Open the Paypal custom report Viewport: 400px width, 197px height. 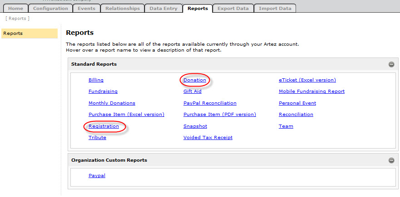point(97,176)
